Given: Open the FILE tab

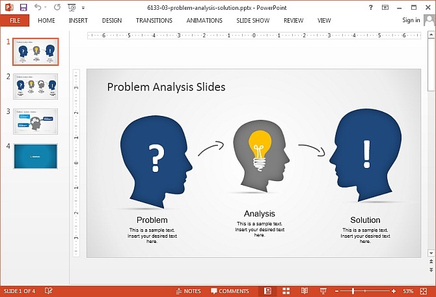Looking at the screenshot, I should 15,21.
